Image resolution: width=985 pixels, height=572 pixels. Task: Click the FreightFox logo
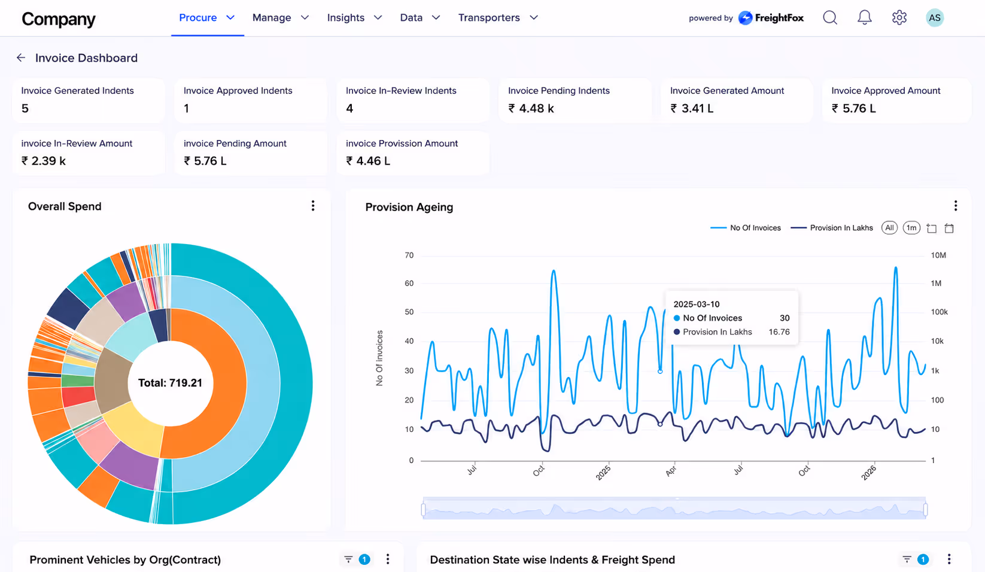click(771, 18)
